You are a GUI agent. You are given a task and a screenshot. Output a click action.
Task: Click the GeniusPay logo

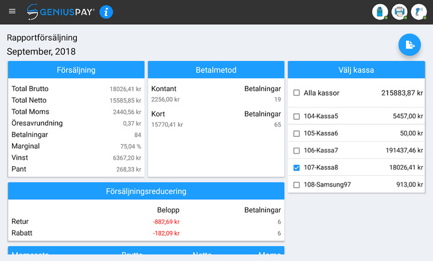(x=61, y=12)
